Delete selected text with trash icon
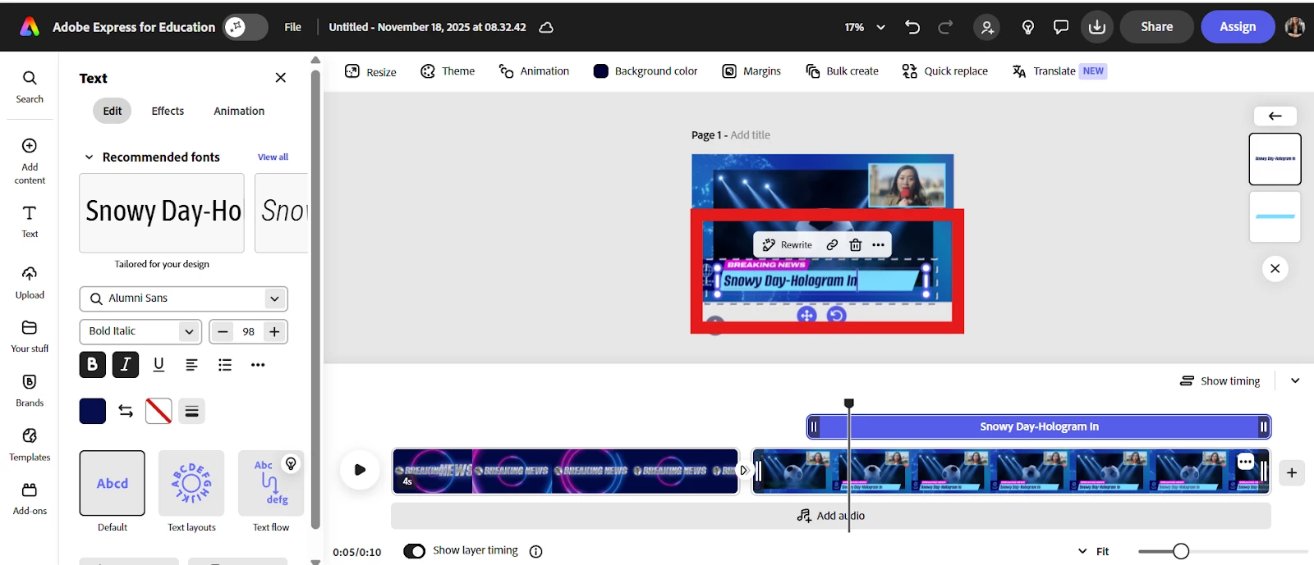The height and width of the screenshot is (565, 1314). pyautogui.click(x=855, y=244)
